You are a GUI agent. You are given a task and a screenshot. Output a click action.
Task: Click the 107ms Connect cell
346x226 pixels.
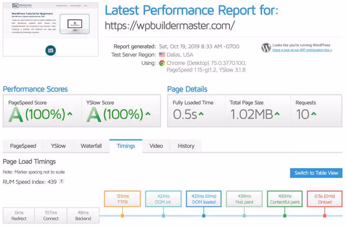point(51,215)
